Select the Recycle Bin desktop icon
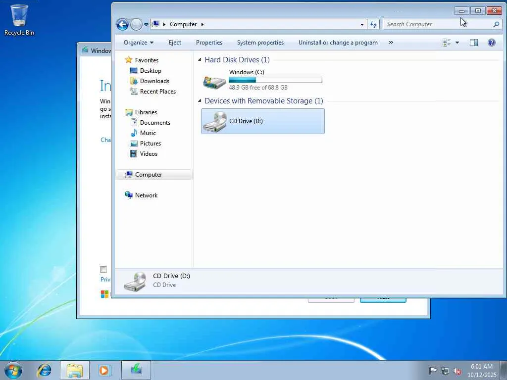 (x=19, y=20)
